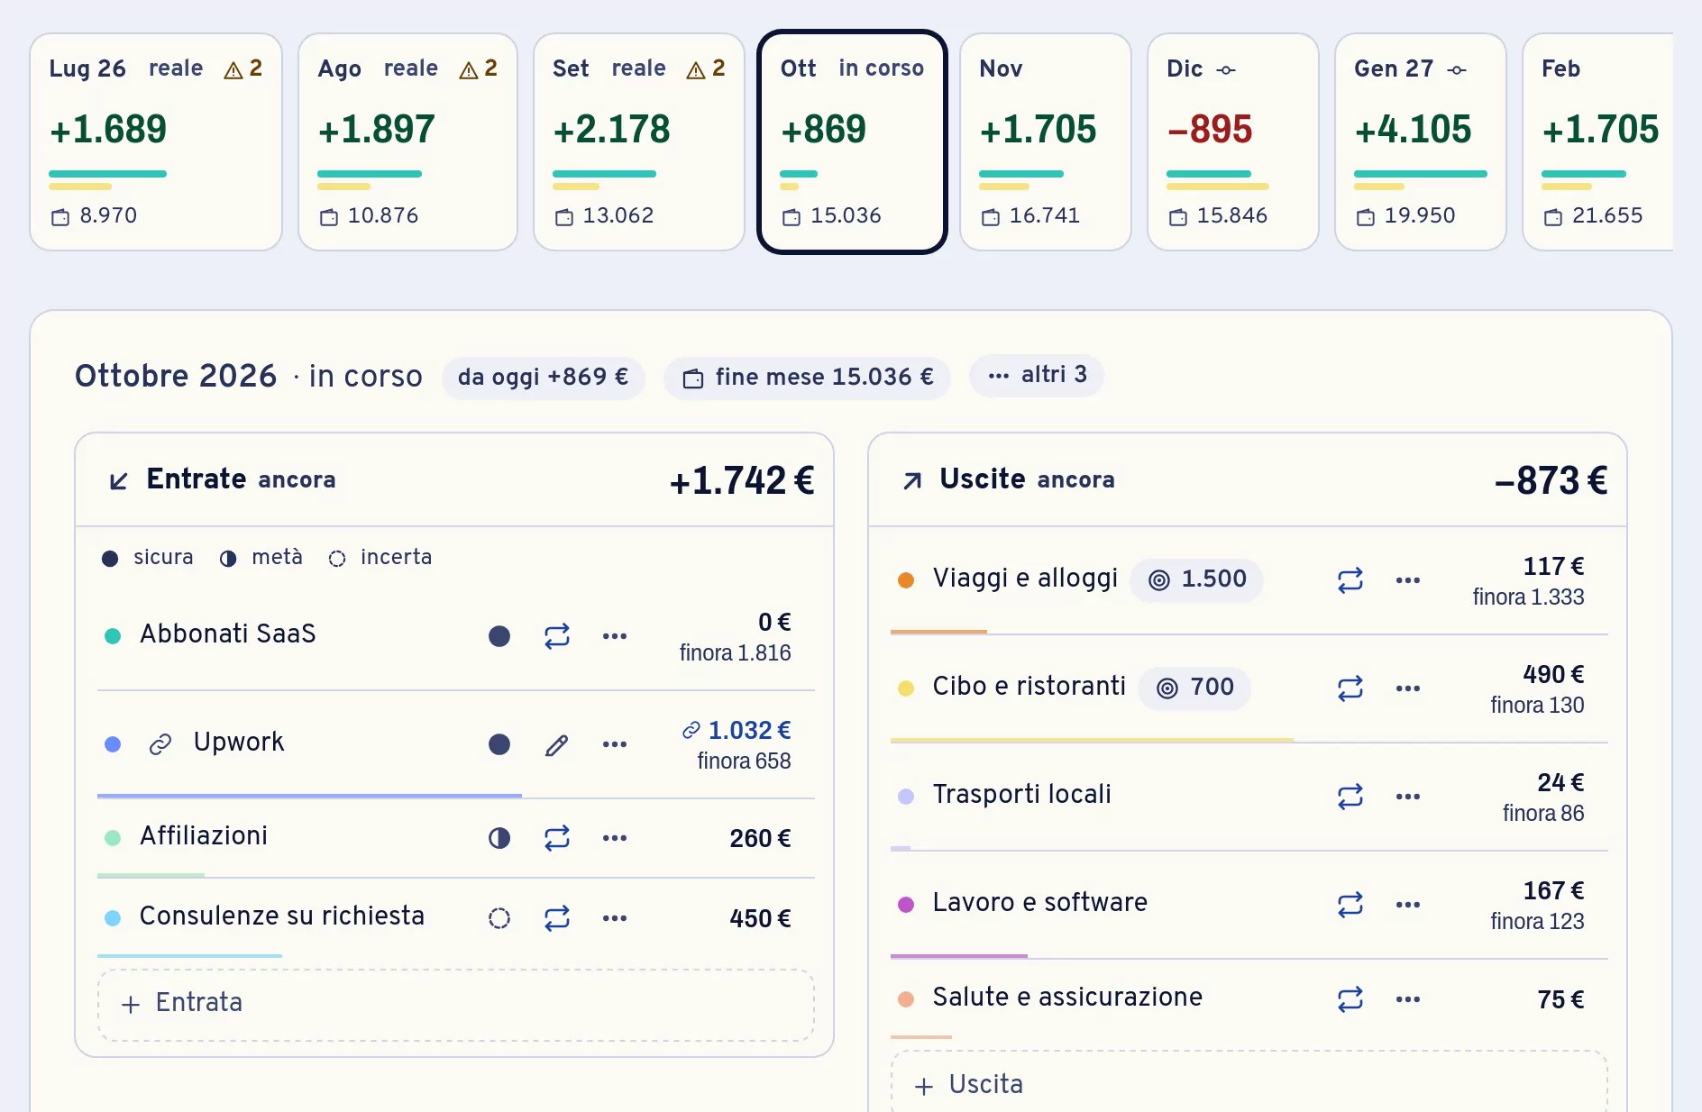Click recurring icon for Trasporti locali
This screenshot has width=1702, height=1112.
click(1350, 797)
